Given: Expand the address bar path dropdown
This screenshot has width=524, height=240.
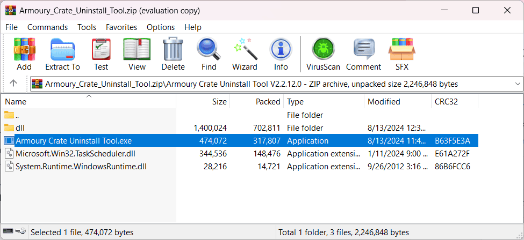Looking at the screenshot, I should 518,84.
